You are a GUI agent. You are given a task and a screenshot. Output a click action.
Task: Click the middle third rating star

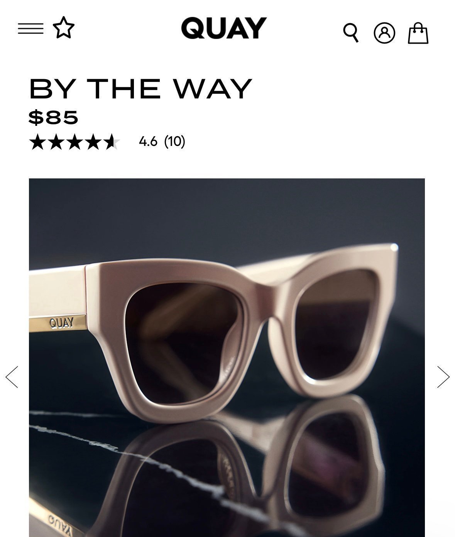pos(74,142)
